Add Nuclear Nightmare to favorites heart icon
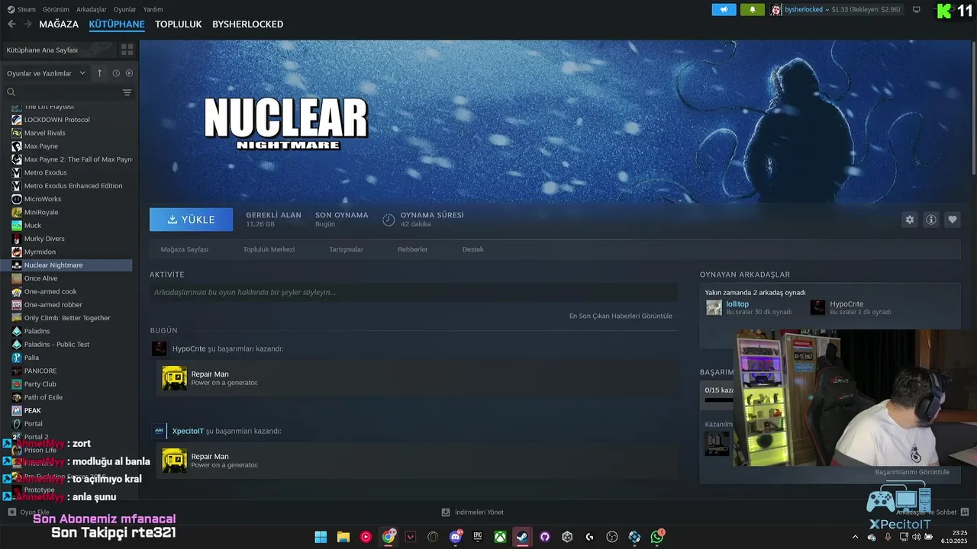The image size is (977, 549). point(953,220)
